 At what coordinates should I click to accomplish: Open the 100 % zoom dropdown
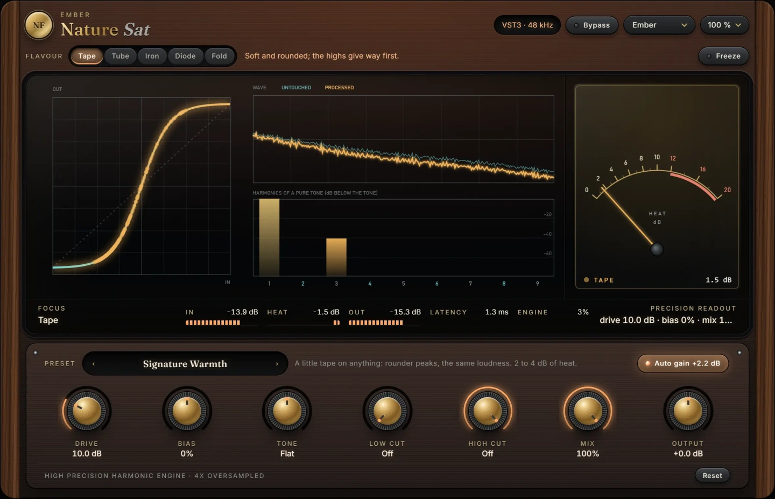click(724, 25)
